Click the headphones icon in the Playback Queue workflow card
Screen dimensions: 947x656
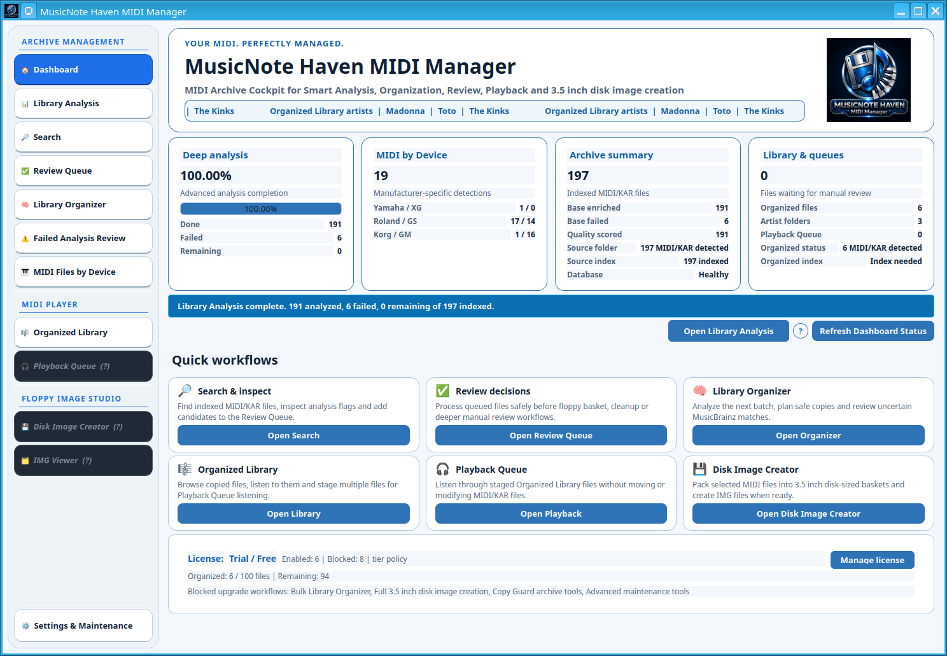(442, 469)
